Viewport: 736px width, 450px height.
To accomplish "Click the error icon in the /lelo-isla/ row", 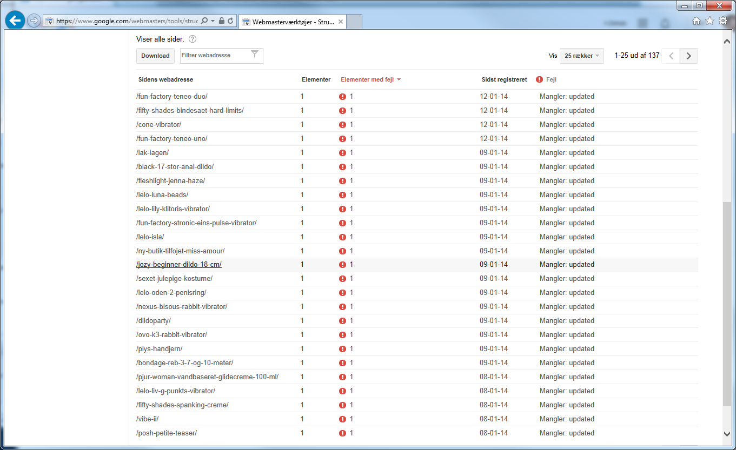I will coord(342,237).
